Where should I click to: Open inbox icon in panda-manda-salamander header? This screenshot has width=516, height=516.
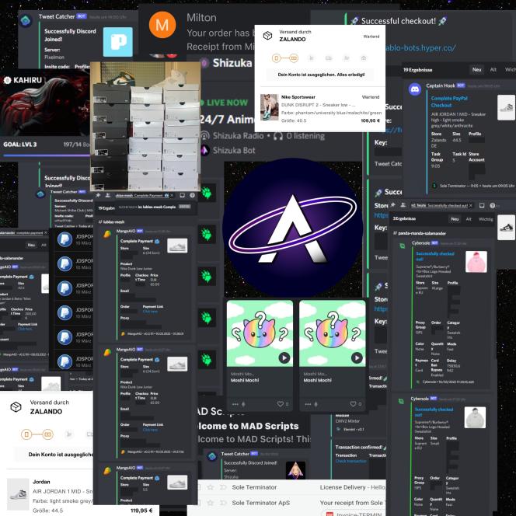pyautogui.click(x=482, y=205)
